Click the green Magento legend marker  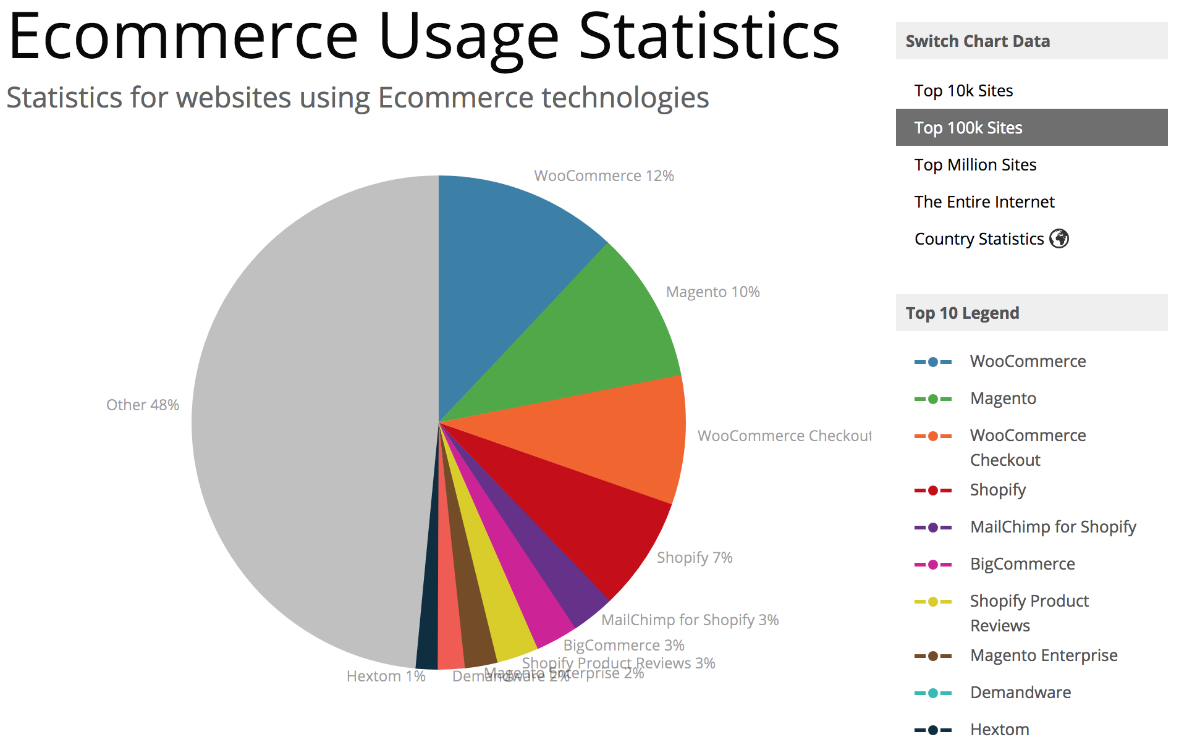[933, 399]
